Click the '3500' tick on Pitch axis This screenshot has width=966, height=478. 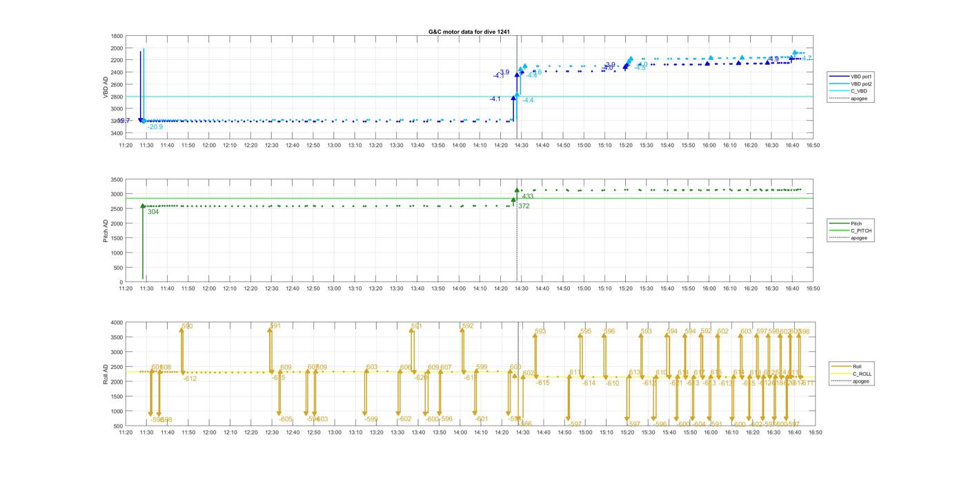tap(117, 179)
